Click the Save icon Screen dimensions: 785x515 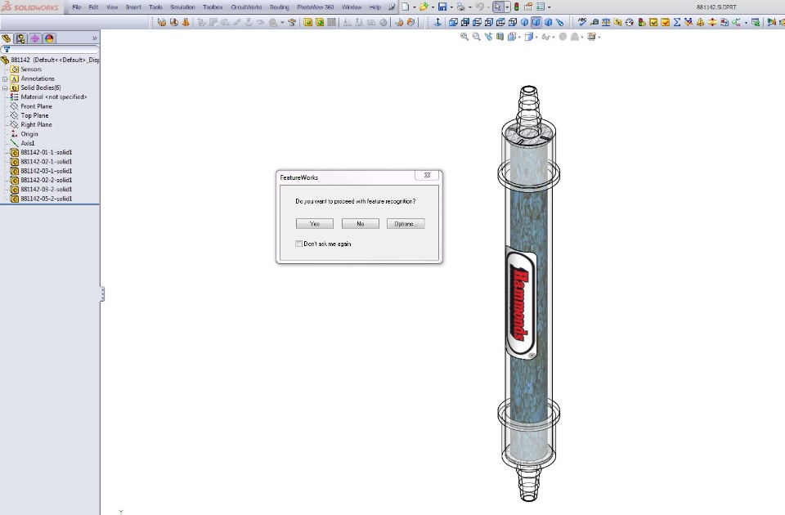(x=442, y=7)
